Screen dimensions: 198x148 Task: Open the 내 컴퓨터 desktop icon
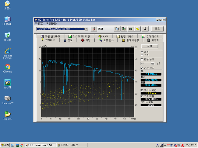(7, 21)
